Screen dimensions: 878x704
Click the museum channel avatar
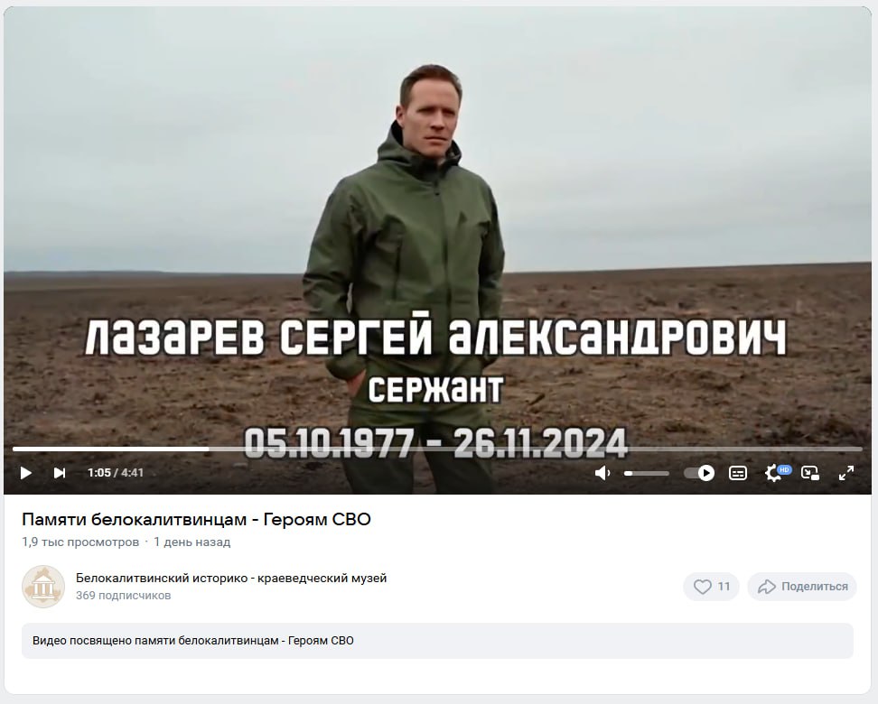(43, 587)
